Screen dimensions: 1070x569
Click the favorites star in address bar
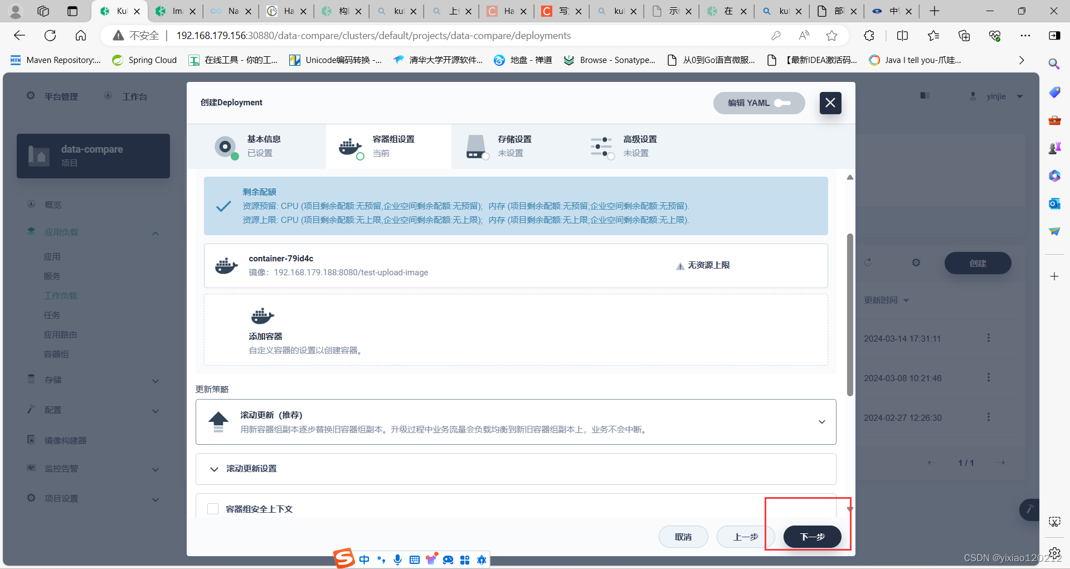(x=831, y=36)
